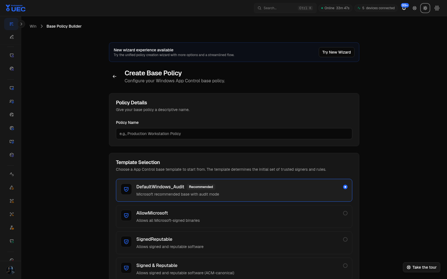Viewport: 447px width, 279px height.
Task: Open the book-with-cube sidebar icon
Action: (12, 141)
